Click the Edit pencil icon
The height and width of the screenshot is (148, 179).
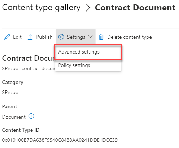click(x=7, y=37)
